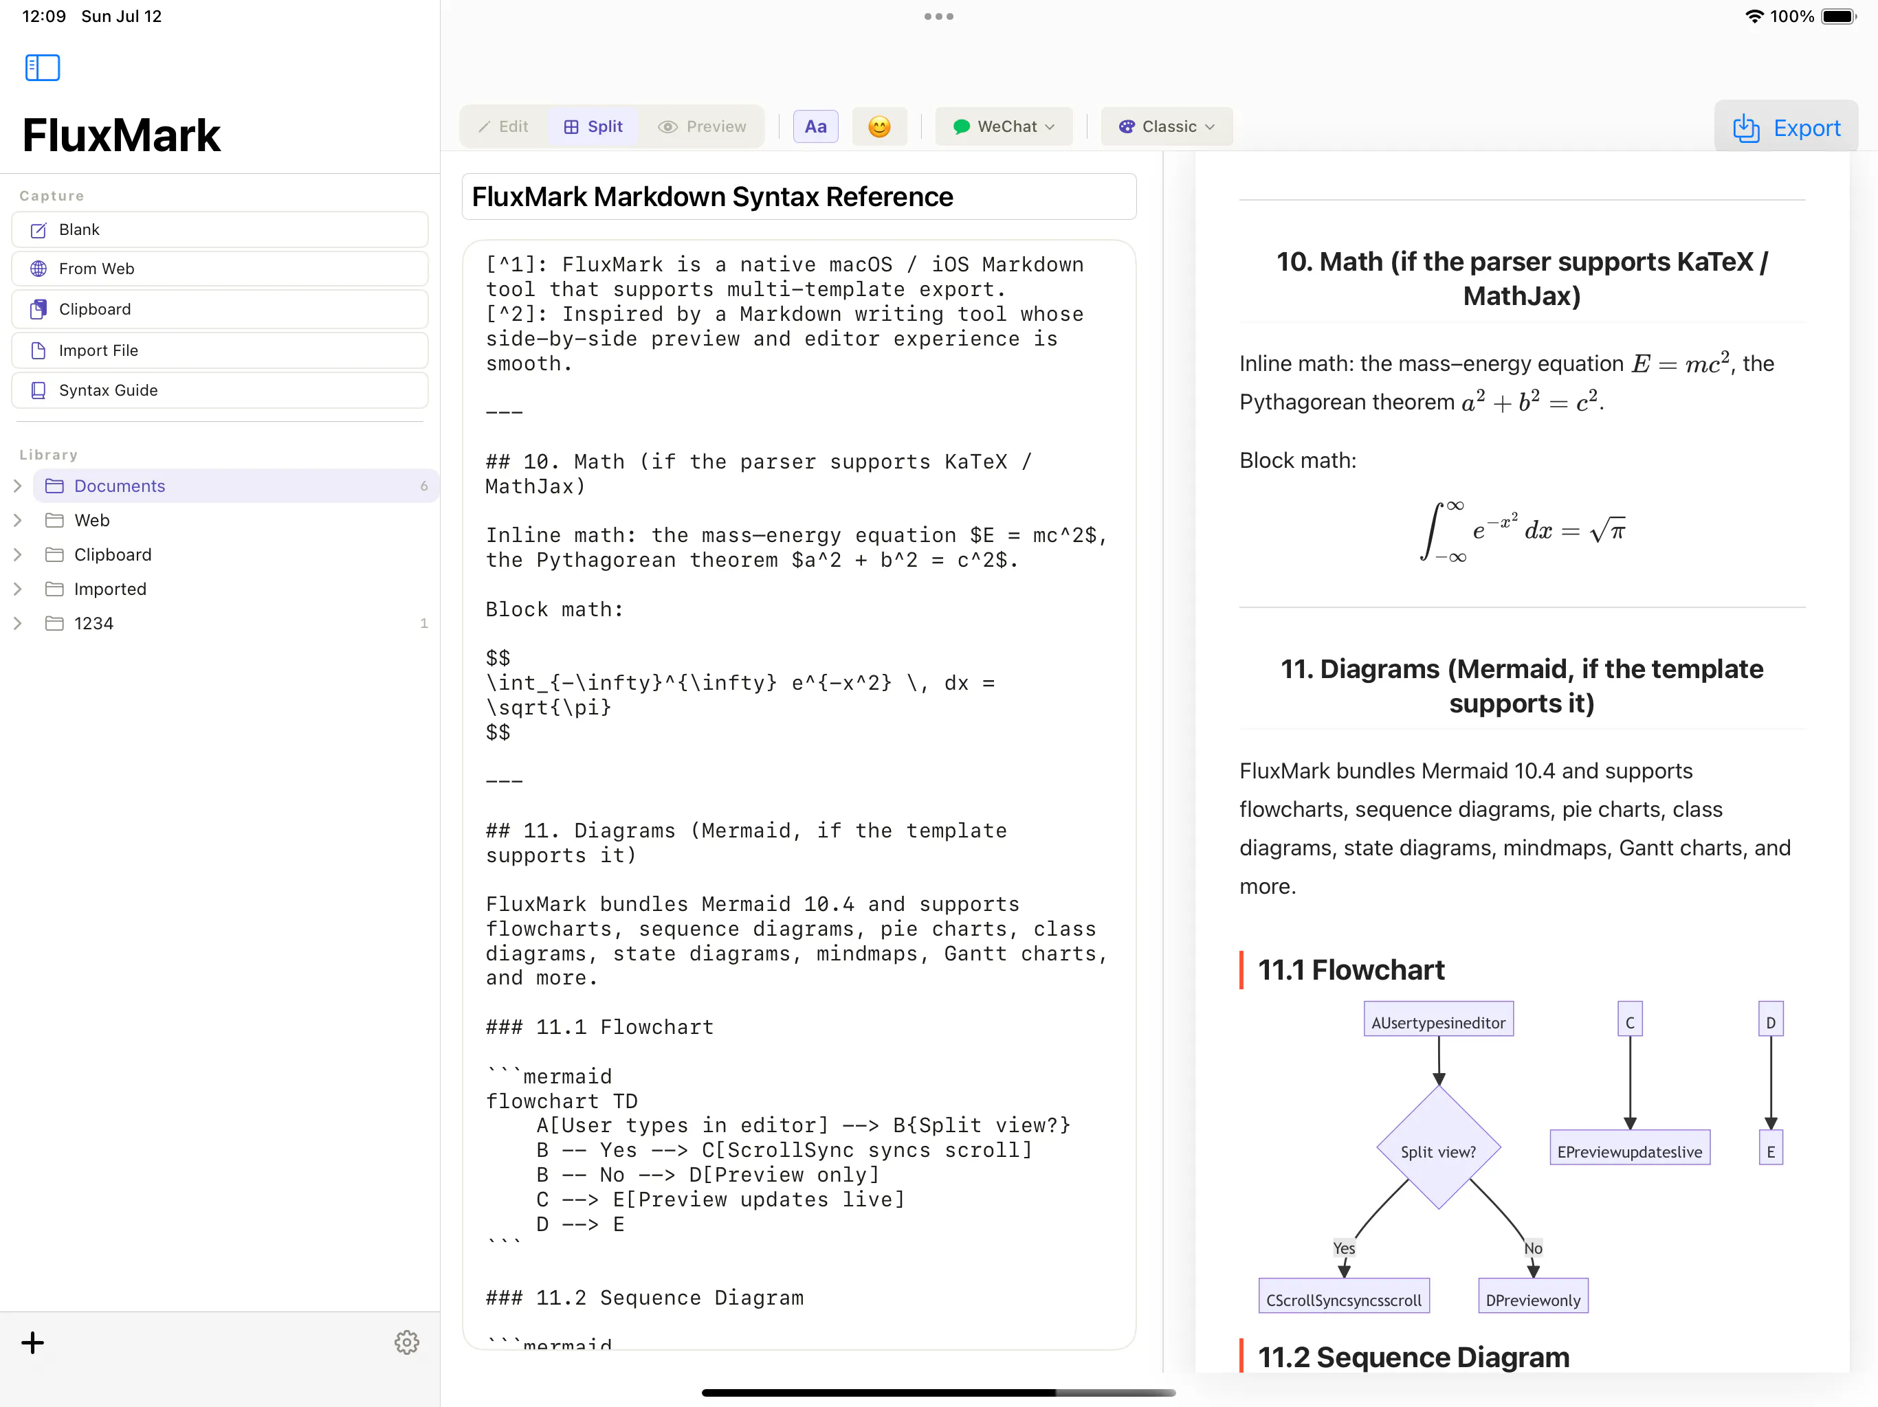
Task: Click the Web folder icon
Action: click(54, 520)
